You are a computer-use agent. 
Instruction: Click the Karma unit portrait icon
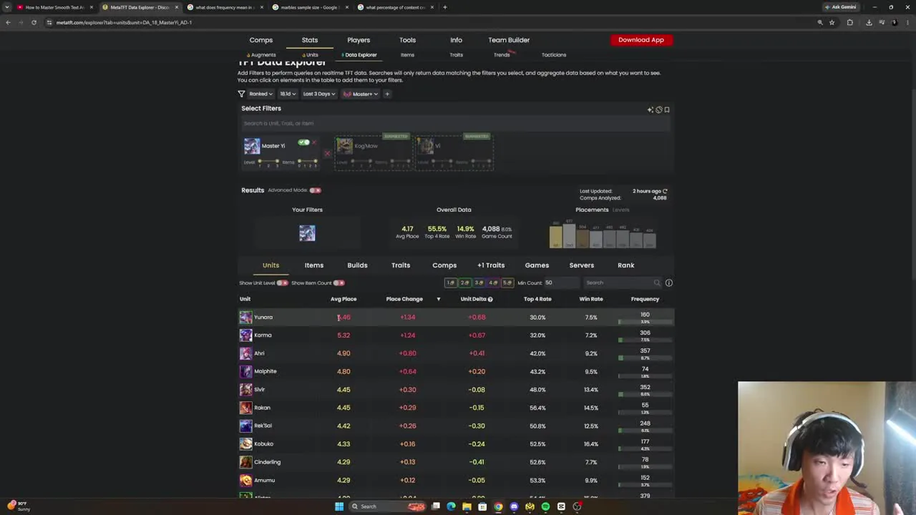[x=245, y=335]
